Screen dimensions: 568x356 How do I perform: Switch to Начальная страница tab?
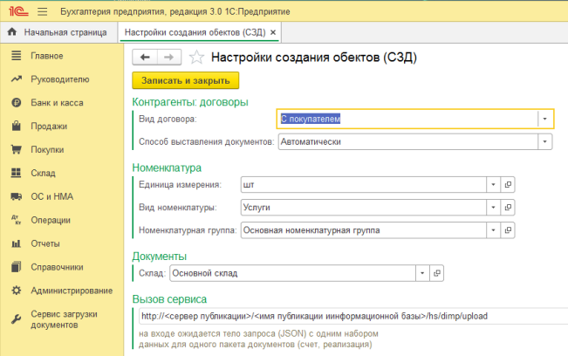(x=58, y=32)
